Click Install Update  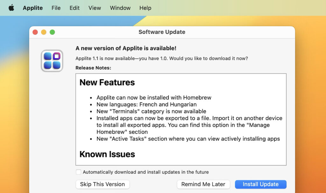(x=260, y=184)
